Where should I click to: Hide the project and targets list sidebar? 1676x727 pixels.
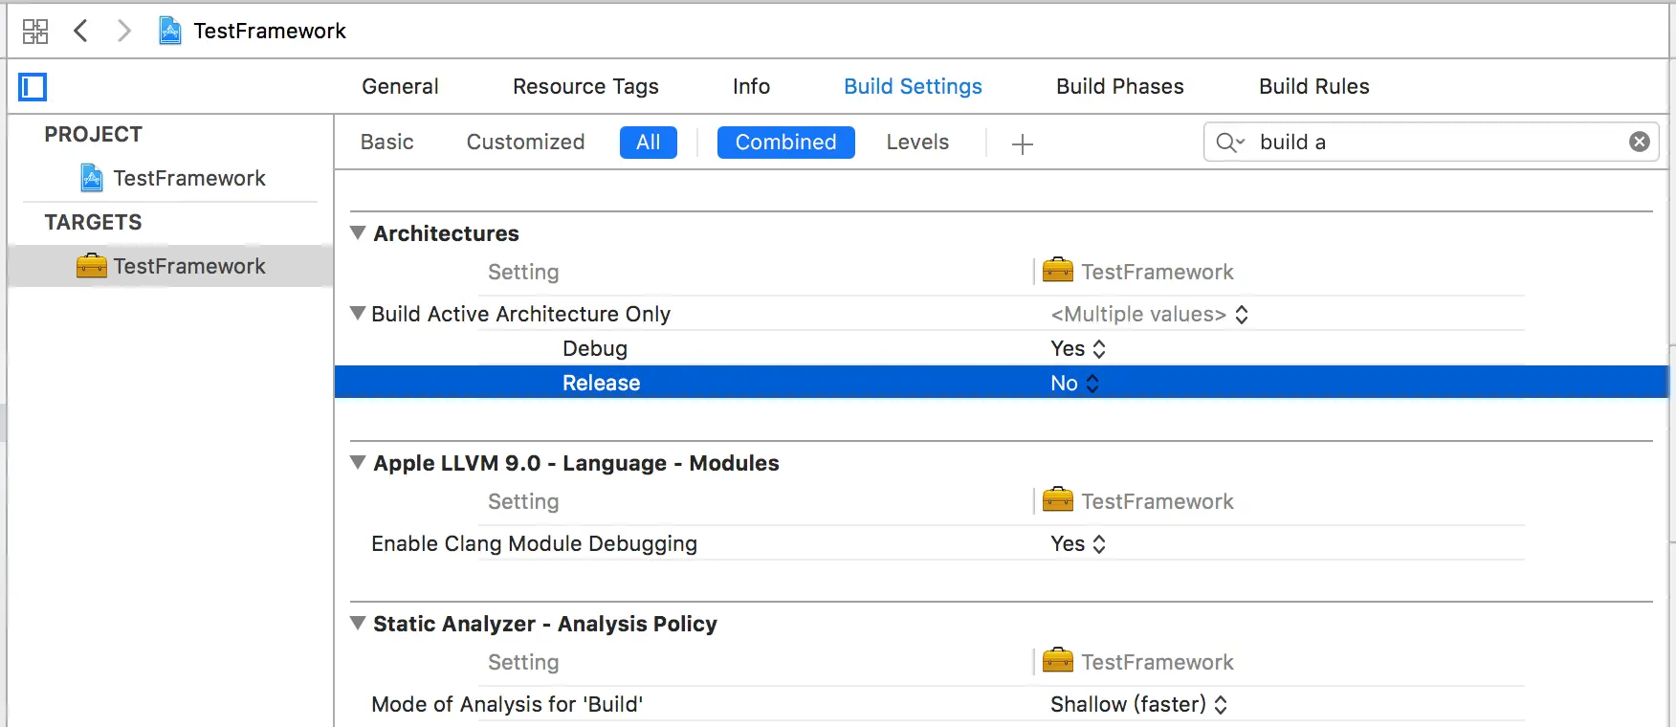(x=33, y=87)
